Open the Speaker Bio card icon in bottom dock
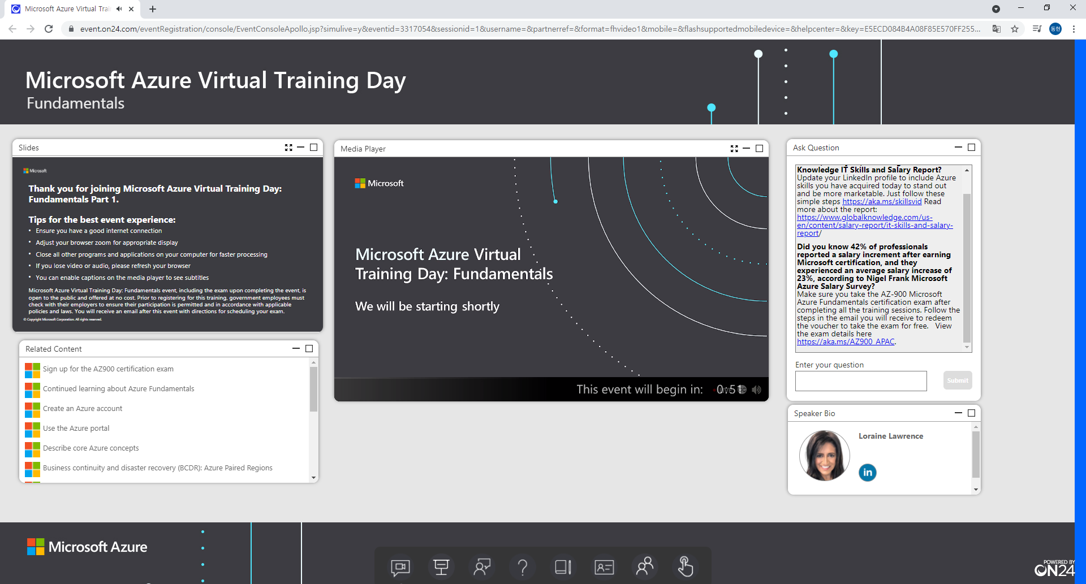1086x584 pixels. [604, 567]
